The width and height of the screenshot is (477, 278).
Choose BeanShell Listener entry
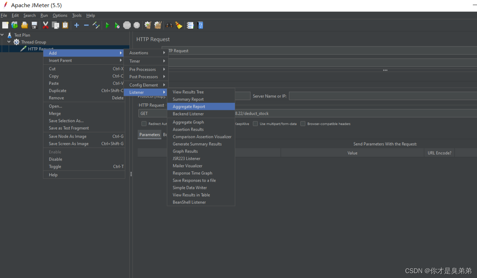click(x=201, y=202)
